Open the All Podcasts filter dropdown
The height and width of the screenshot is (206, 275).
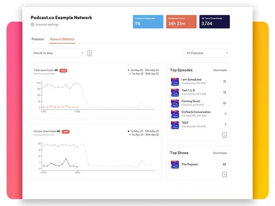point(207,53)
